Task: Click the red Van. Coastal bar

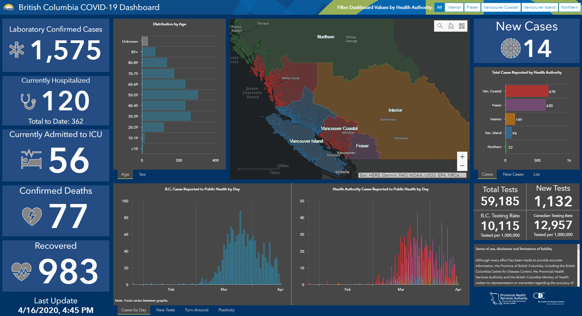Action: click(526, 91)
